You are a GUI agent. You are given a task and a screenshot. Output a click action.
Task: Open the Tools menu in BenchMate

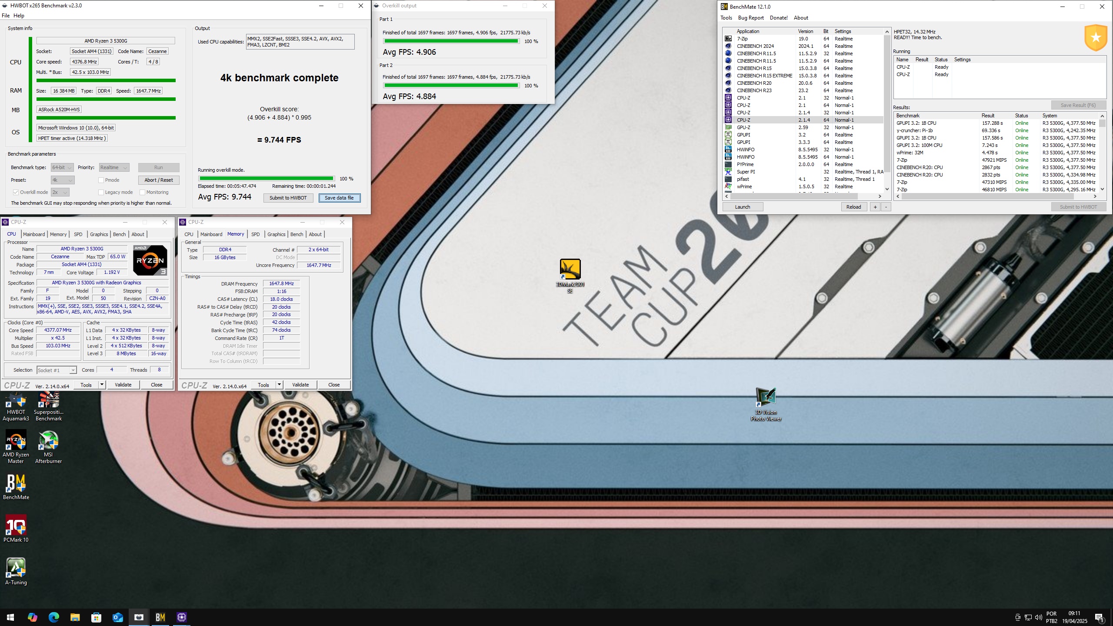(726, 18)
